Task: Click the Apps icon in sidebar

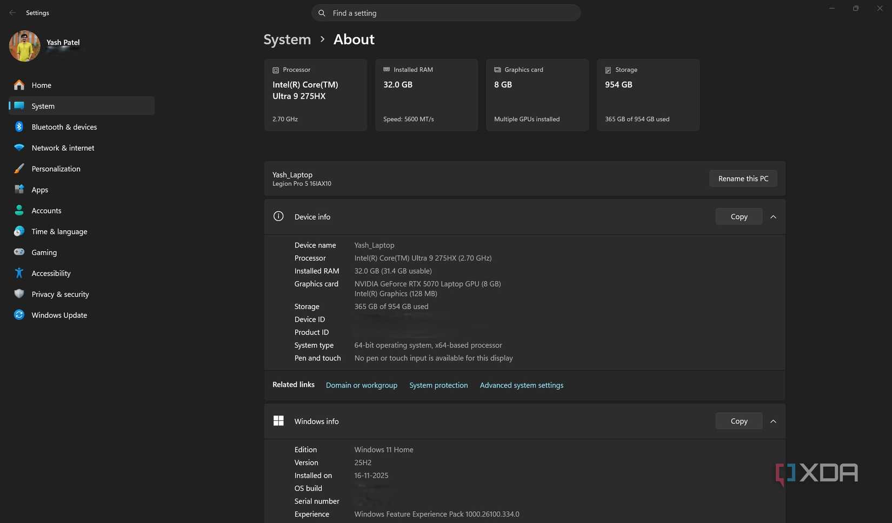Action: (19, 189)
